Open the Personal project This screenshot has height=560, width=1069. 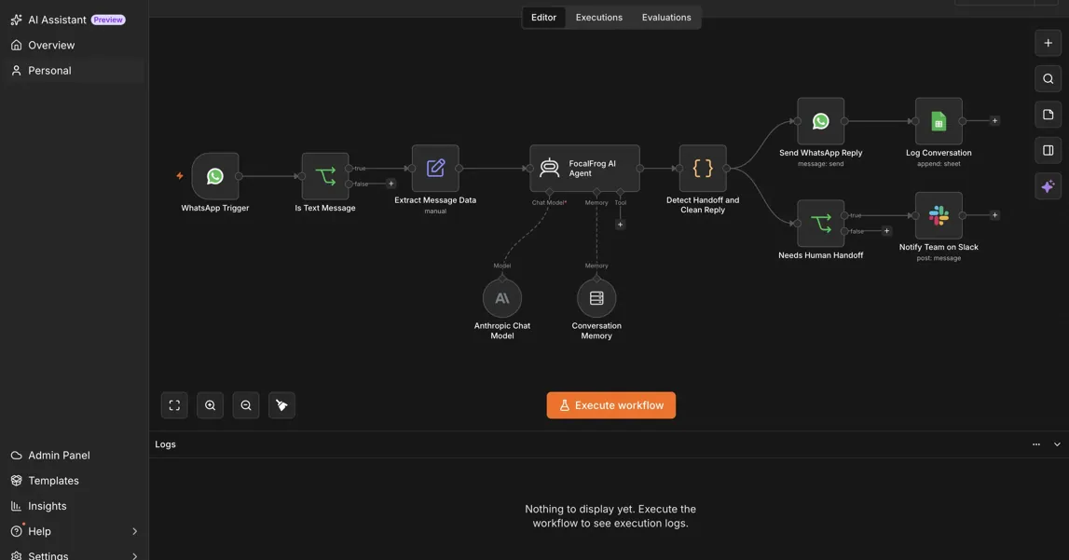point(74,70)
